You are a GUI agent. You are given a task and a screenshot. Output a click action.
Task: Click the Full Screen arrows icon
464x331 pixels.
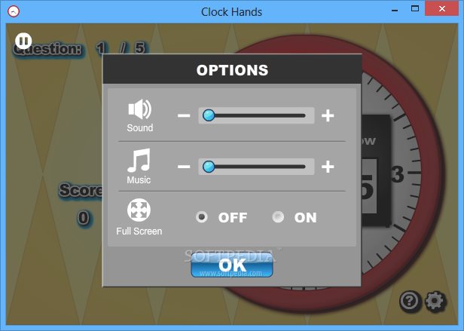139,210
